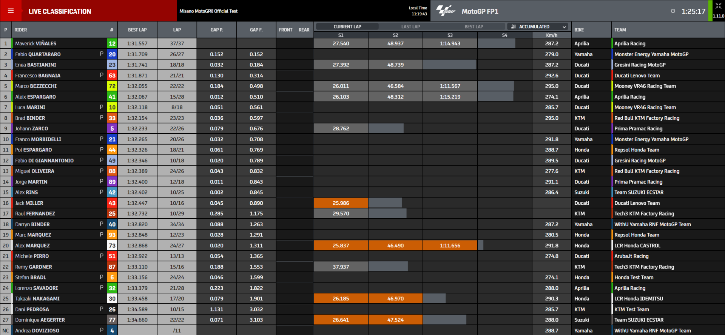The height and width of the screenshot is (335, 725).
Task: Click Bezzecchi's number 72 badge
Action: click(x=112, y=86)
